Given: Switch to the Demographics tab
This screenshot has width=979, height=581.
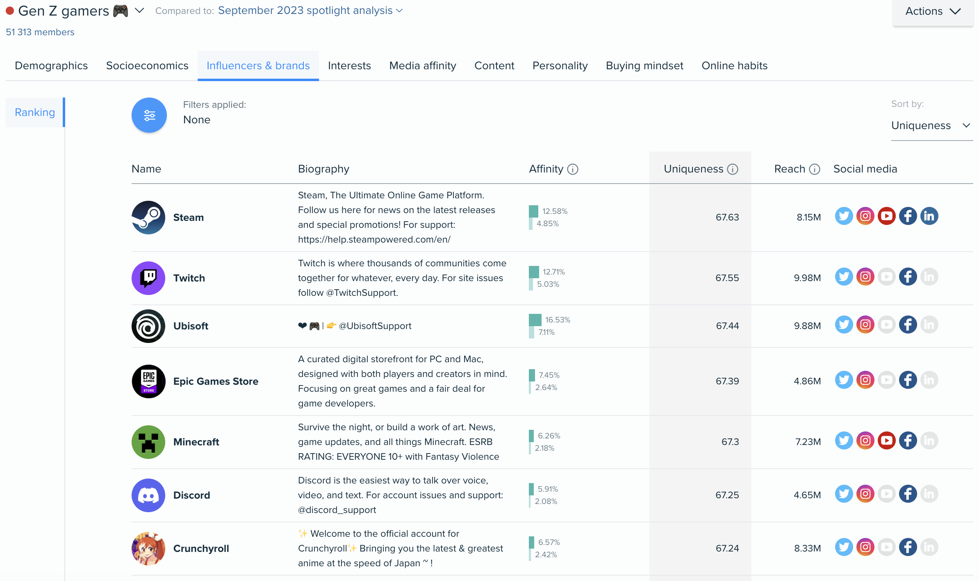Looking at the screenshot, I should (51, 66).
